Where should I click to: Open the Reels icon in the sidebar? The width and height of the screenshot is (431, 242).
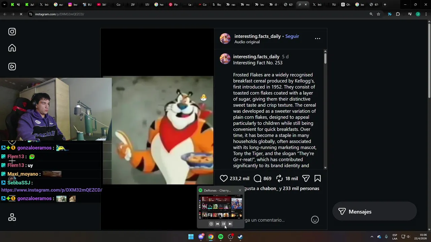[x=12, y=67]
